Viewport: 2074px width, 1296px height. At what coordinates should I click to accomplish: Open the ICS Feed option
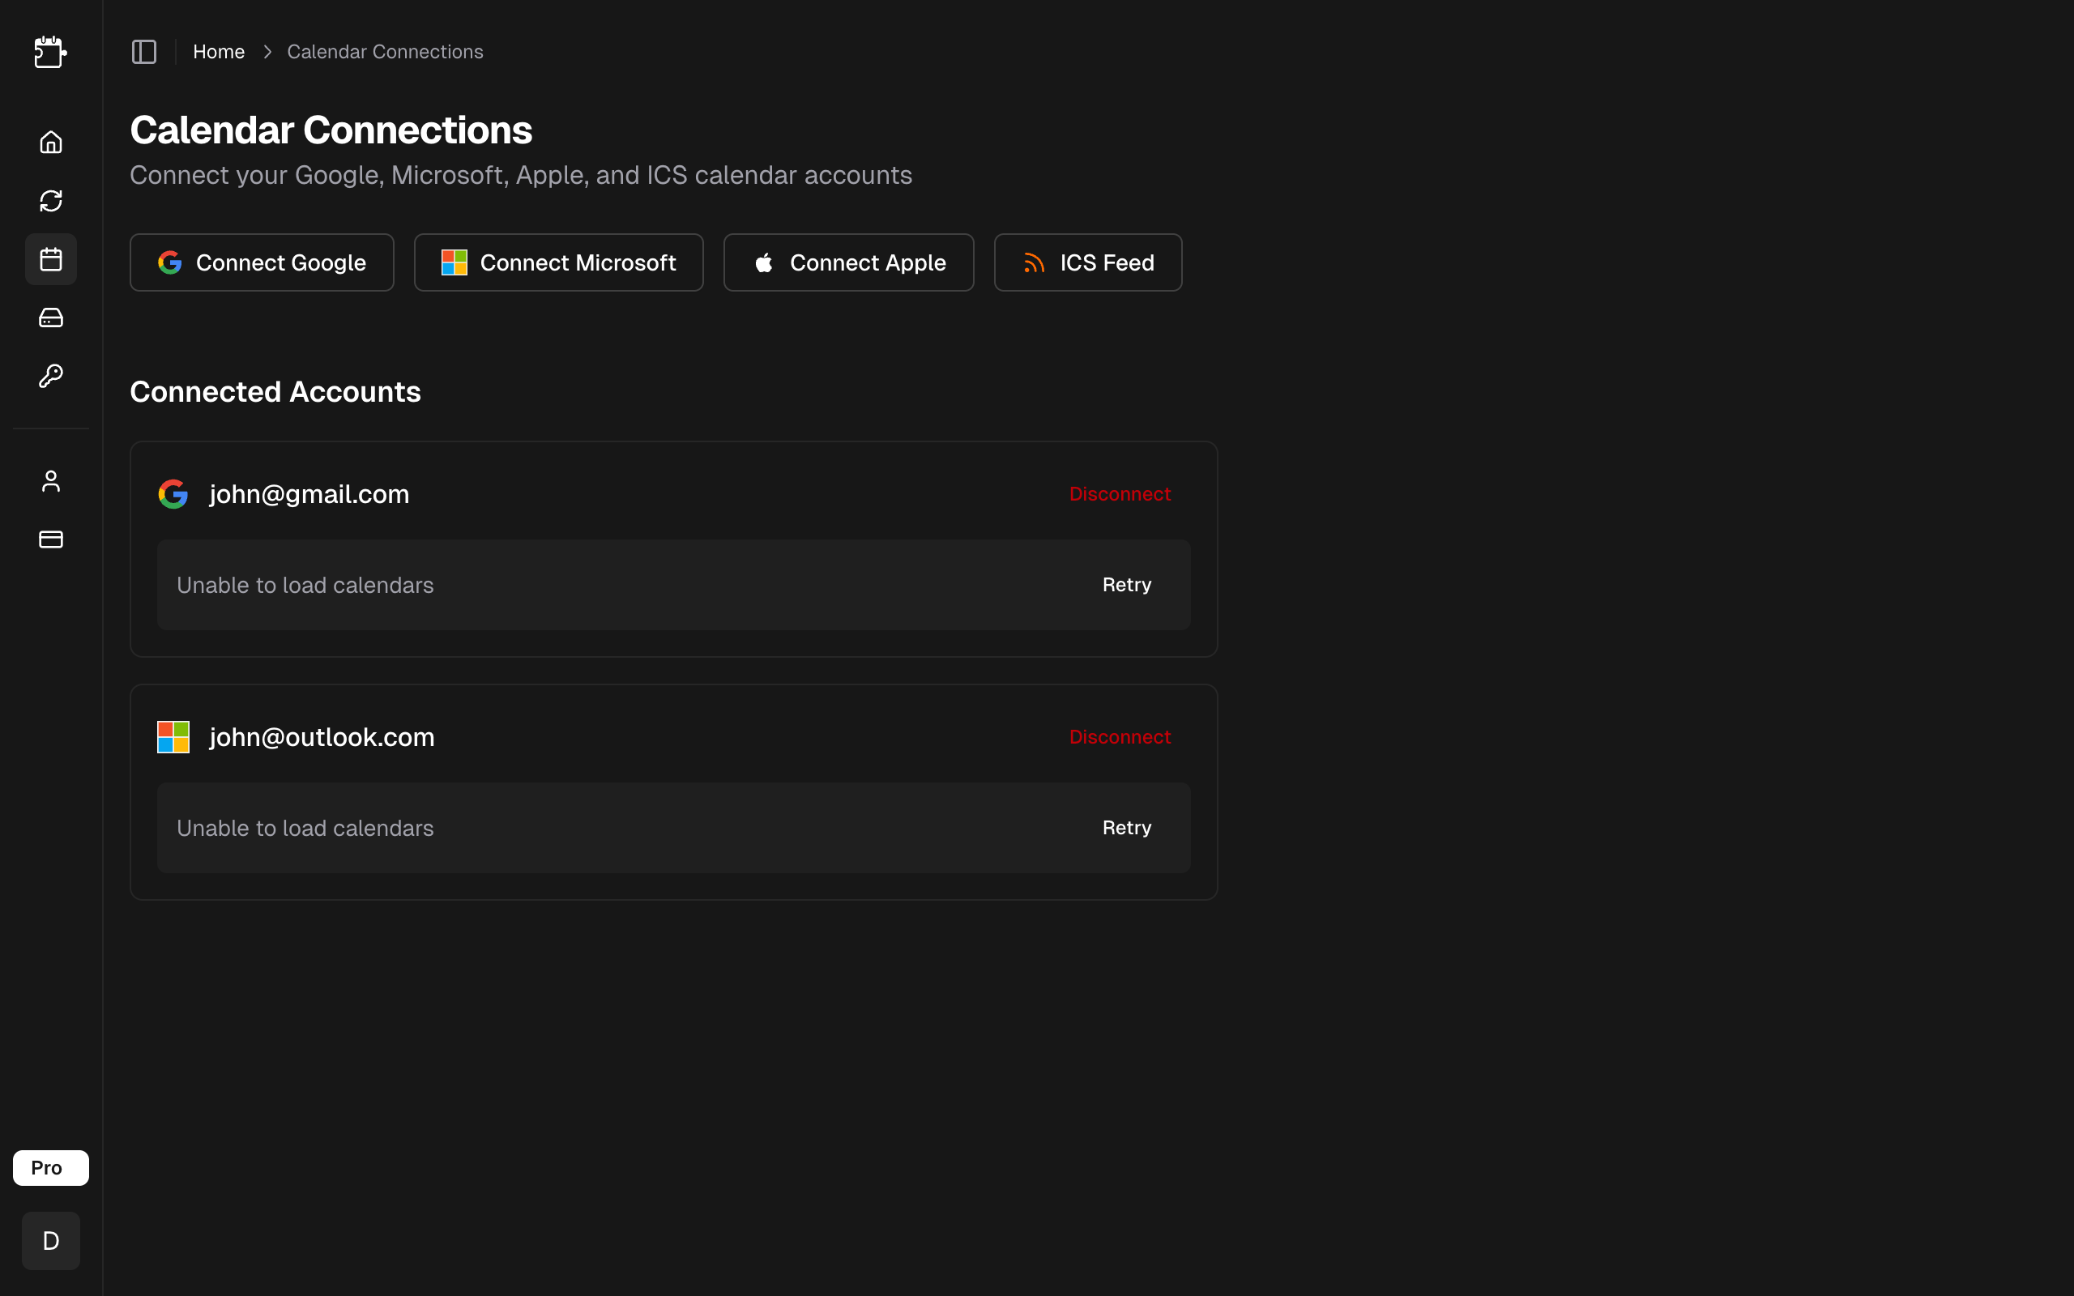coord(1087,262)
